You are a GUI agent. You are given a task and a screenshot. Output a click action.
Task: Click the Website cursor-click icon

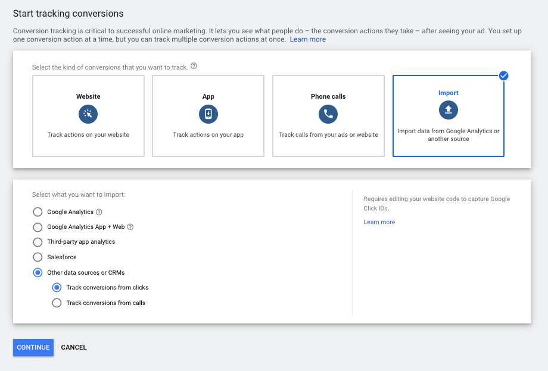[88, 114]
